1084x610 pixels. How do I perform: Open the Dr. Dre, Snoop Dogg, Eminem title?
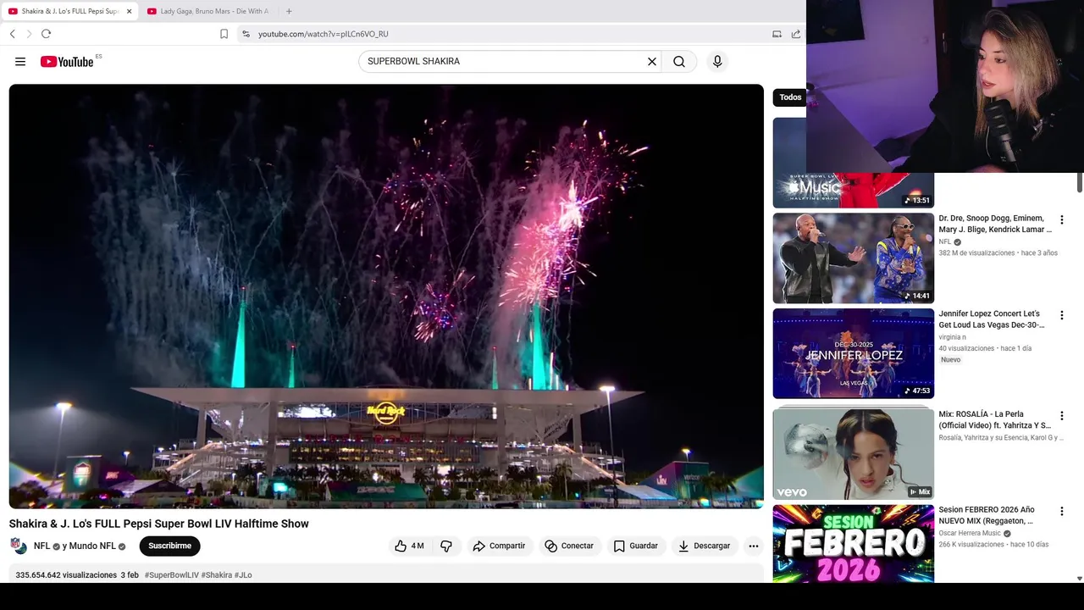point(995,224)
